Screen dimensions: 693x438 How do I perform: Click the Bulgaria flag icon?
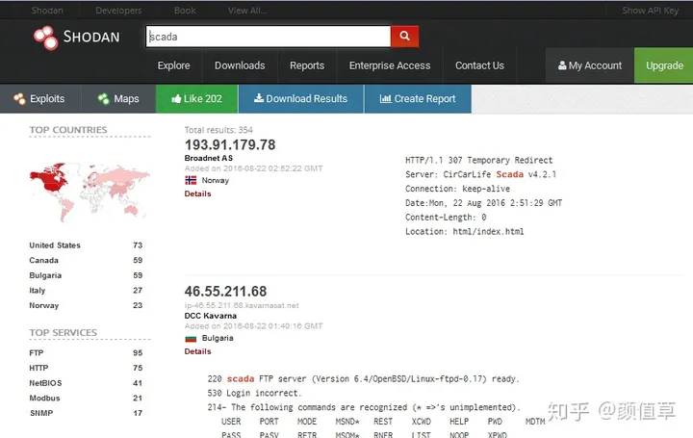(x=191, y=339)
